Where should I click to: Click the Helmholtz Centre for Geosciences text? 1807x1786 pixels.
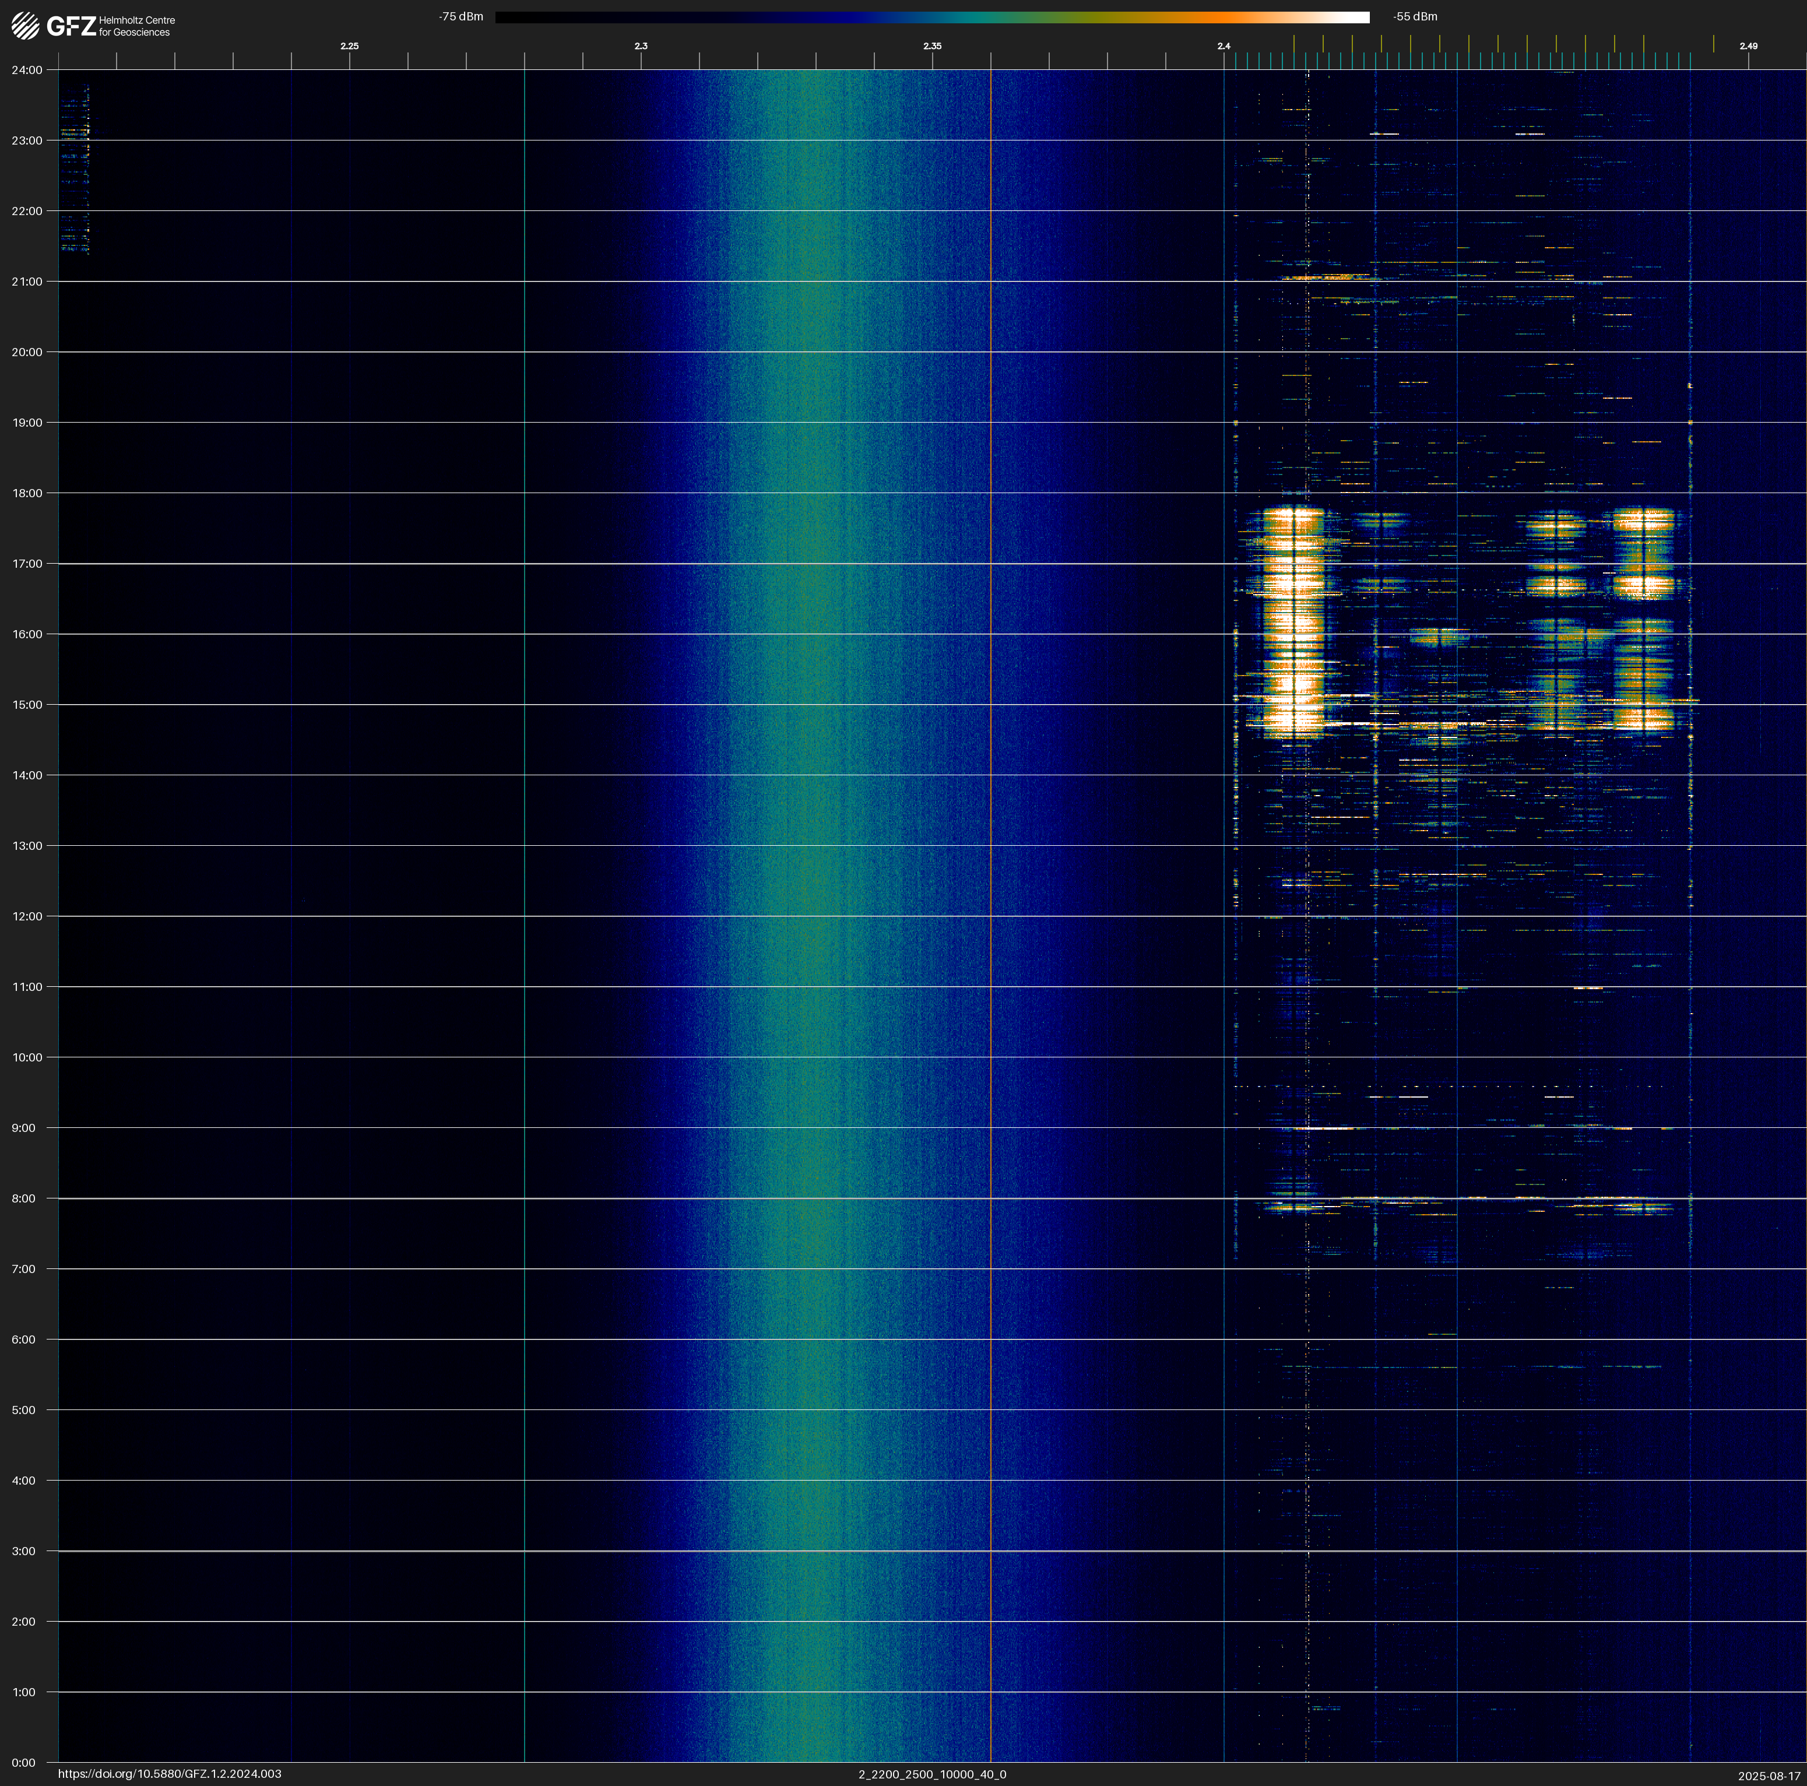click(x=136, y=26)
